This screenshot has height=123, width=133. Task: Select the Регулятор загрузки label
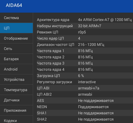pyautogui.click(x=54, y=82)
